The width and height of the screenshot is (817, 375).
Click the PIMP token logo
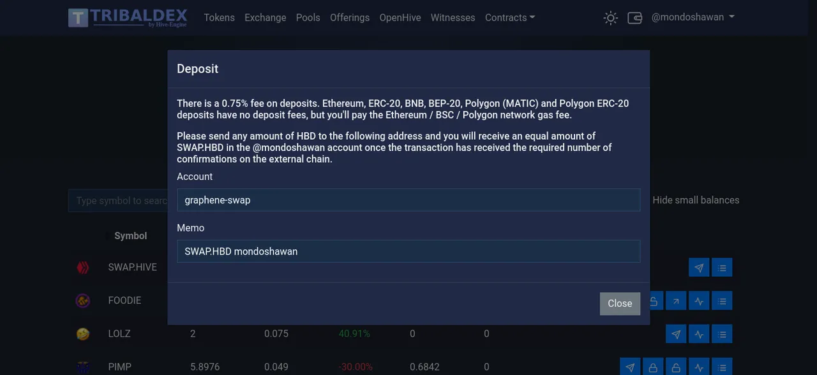click(x=83, y=367)
